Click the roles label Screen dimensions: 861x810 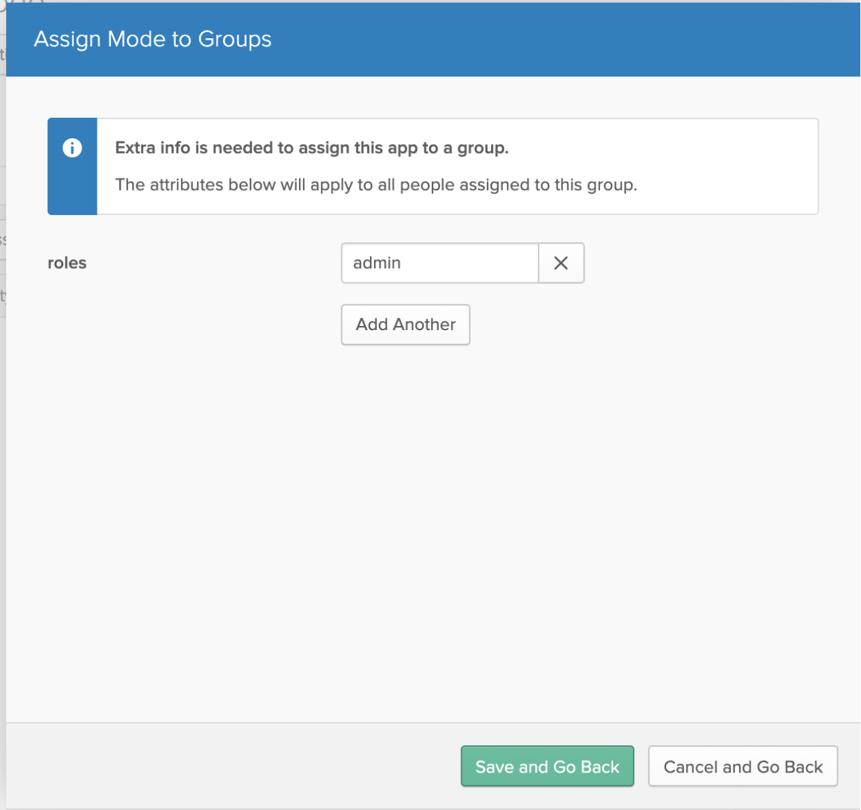pyautogui.click(x=67, y=263)
